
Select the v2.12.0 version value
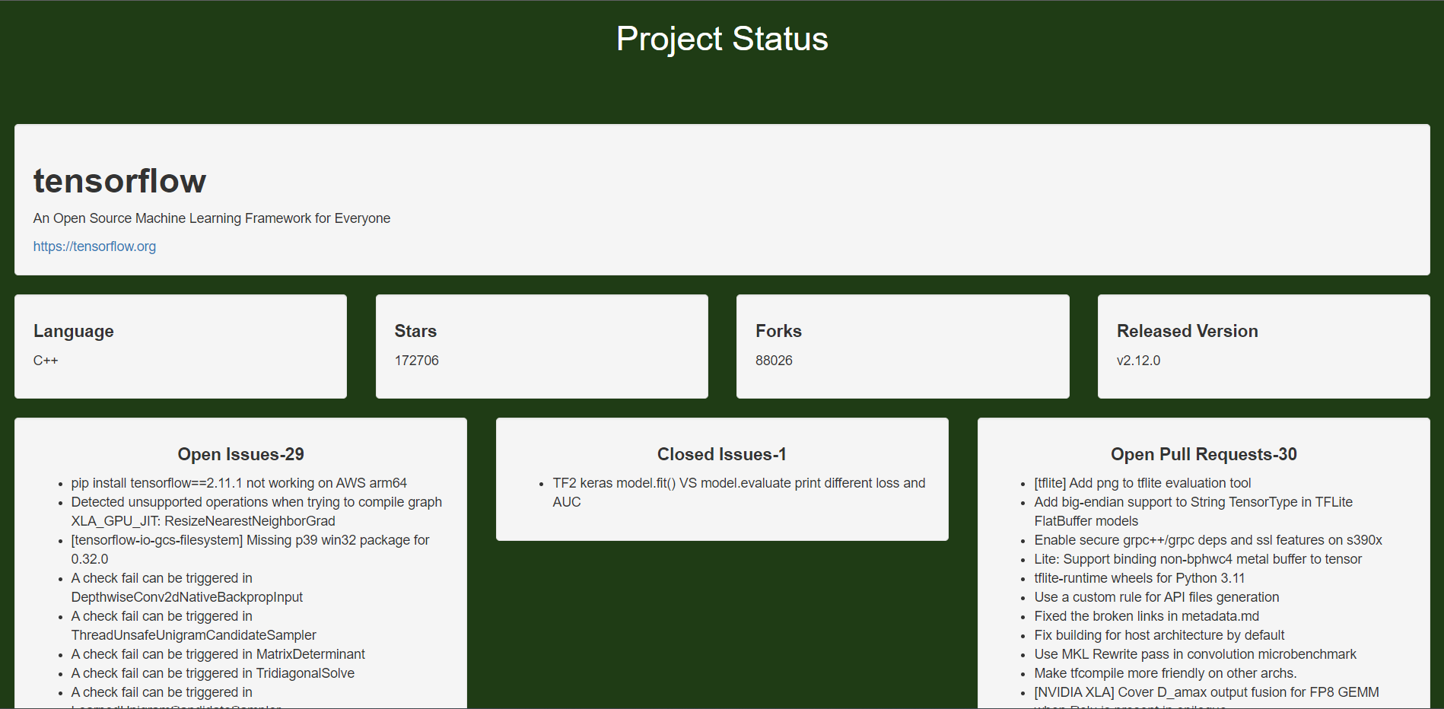click(1138, 361)
